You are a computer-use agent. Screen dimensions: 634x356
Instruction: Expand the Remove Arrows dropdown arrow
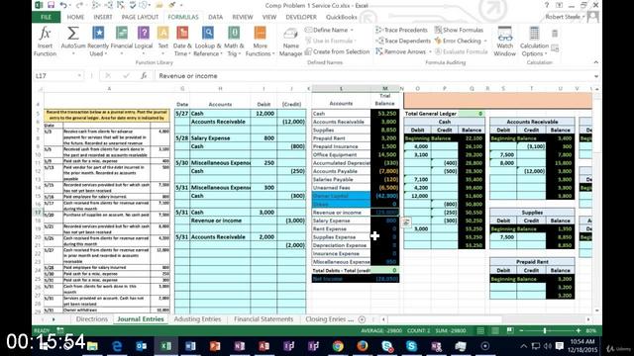point(430,51)
